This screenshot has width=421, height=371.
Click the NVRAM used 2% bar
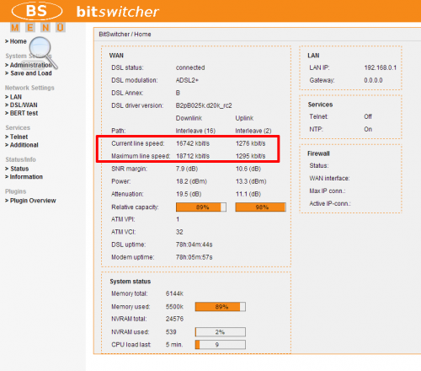(221, 332)
